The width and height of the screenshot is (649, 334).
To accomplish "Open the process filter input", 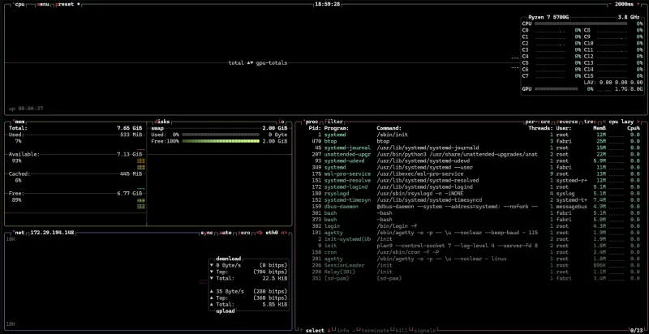I will 333,122.
